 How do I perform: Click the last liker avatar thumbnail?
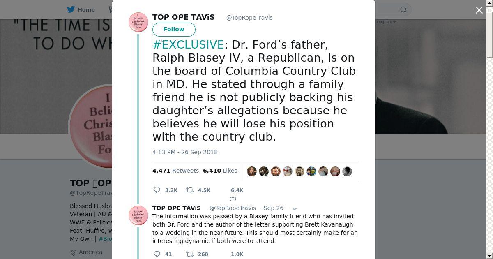click(x=347, y=171)
